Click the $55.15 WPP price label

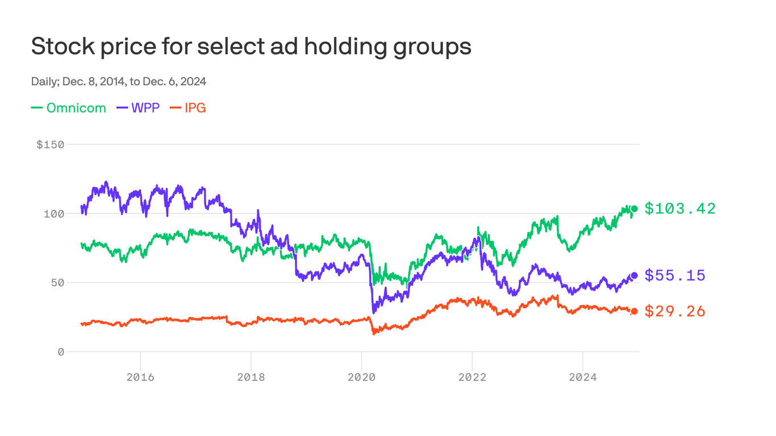pos(675,275)
